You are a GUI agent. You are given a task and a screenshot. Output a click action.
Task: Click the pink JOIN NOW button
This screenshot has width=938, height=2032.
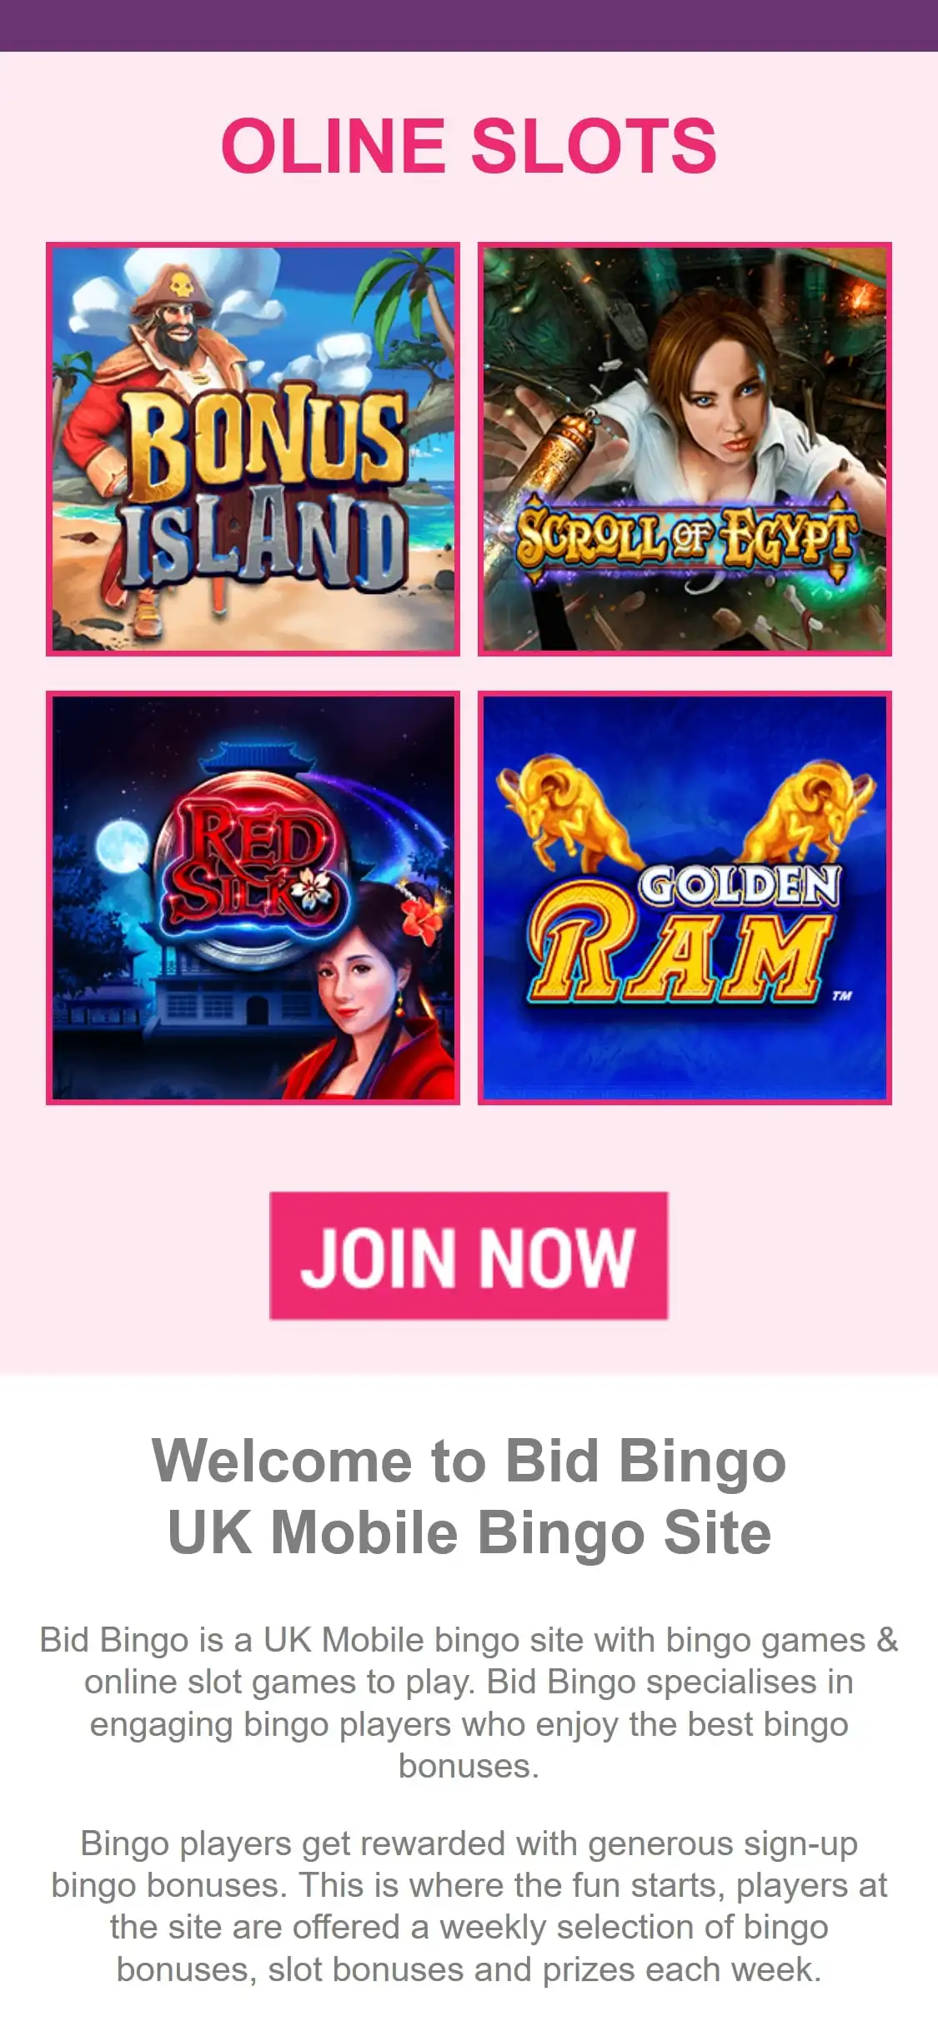point(469,1255)
